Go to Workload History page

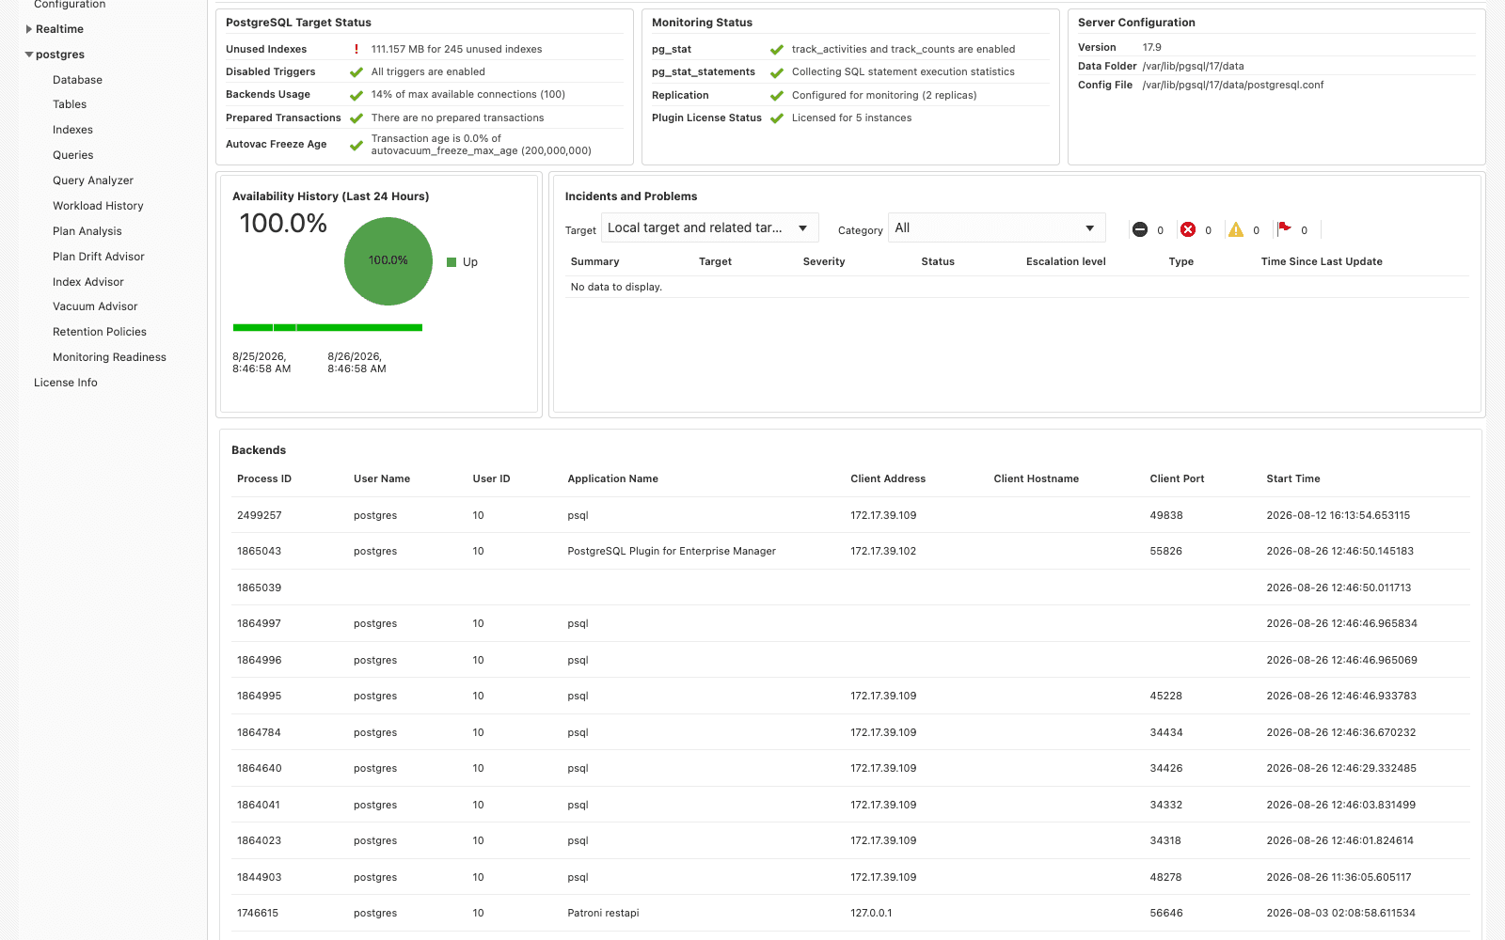[98, 206]
